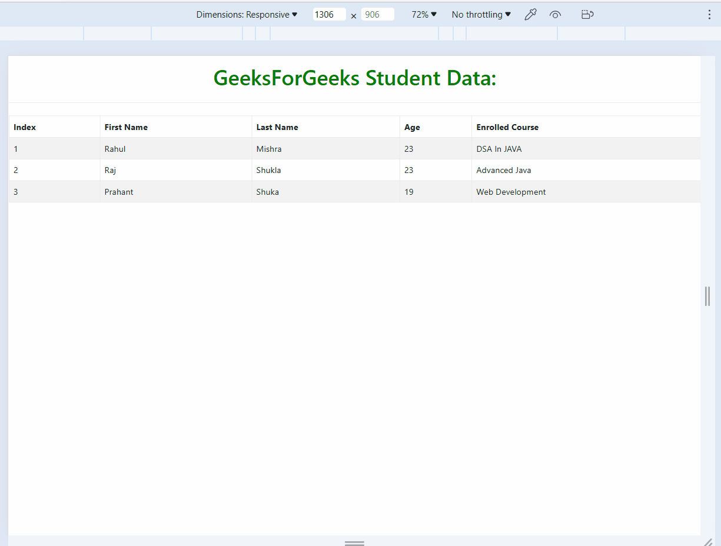This screenshot has width=721, height=546.
Task: Open the Dimensions: Responsive dropdown
Action: click(247, 15)
